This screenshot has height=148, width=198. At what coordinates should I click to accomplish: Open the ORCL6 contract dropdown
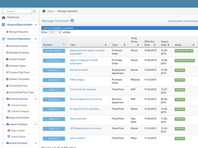point(54,90)
